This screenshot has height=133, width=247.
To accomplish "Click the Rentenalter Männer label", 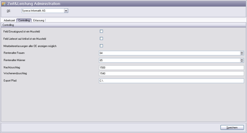I will tap(14, 60).
